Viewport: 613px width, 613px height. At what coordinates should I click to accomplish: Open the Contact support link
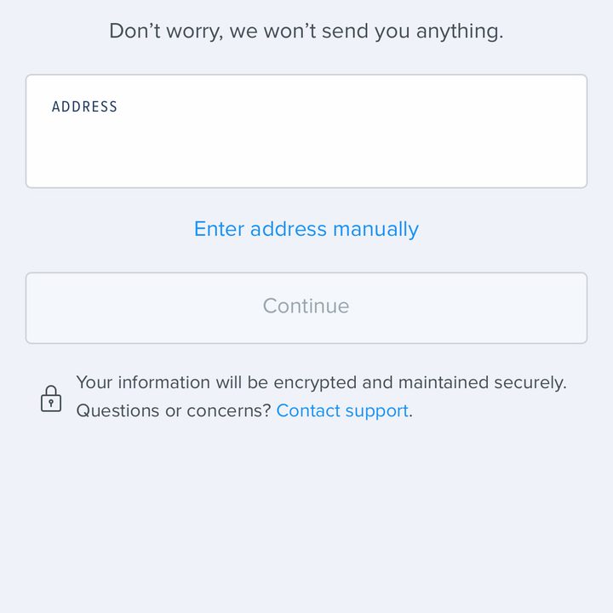click(342, 411)
